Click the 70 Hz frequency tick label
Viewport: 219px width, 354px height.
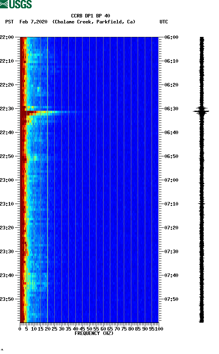click(x=117, y=329)
